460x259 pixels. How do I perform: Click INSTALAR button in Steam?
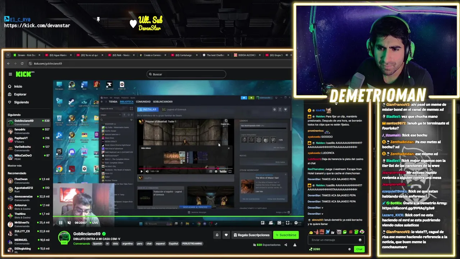(x=148, y=109)
